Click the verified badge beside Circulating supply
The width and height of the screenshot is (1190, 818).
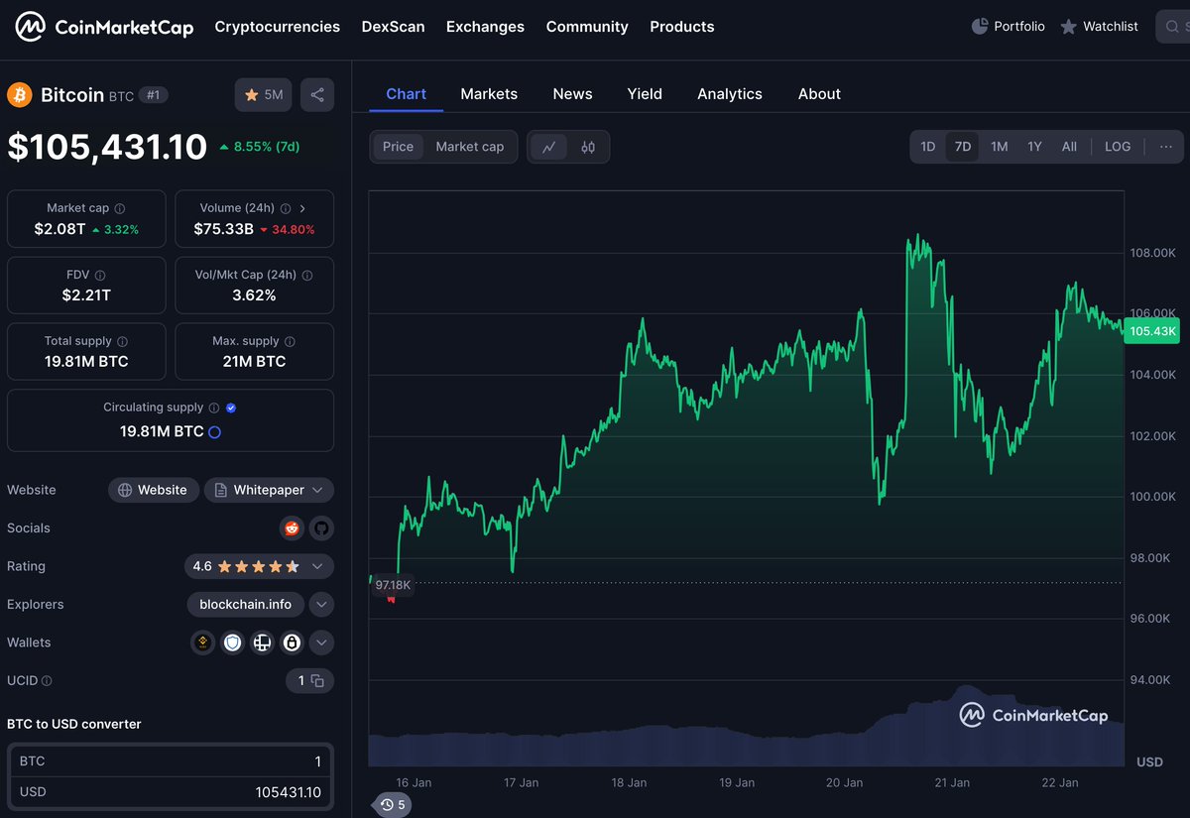231,408
